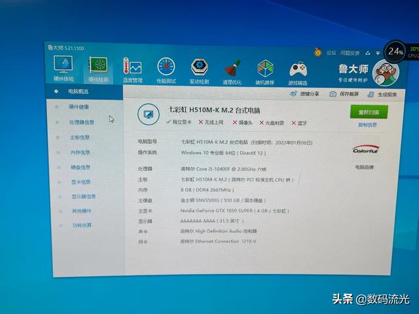The width and height of the screenshot is (419, 314).
Task: Open 清理优化 broom icon
Action: (x=232, y=72)
